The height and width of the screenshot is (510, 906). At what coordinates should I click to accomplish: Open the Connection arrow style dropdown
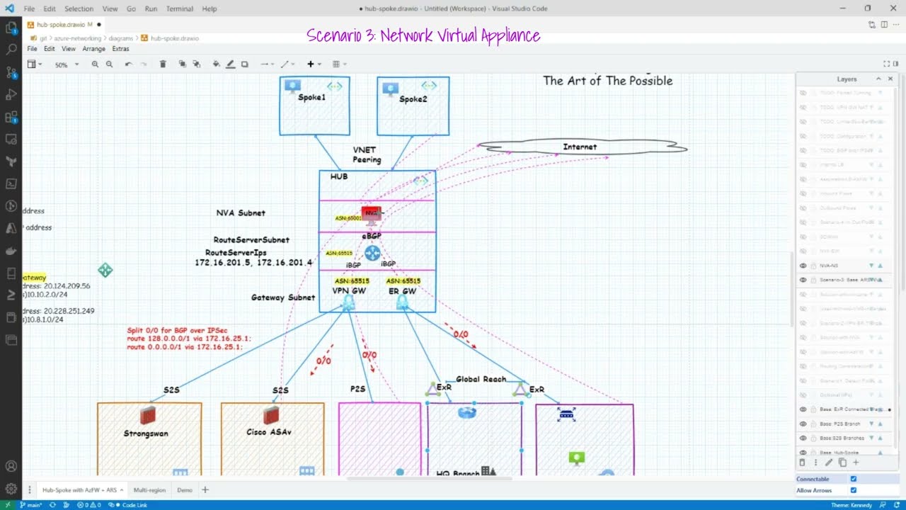coord(267,64)
